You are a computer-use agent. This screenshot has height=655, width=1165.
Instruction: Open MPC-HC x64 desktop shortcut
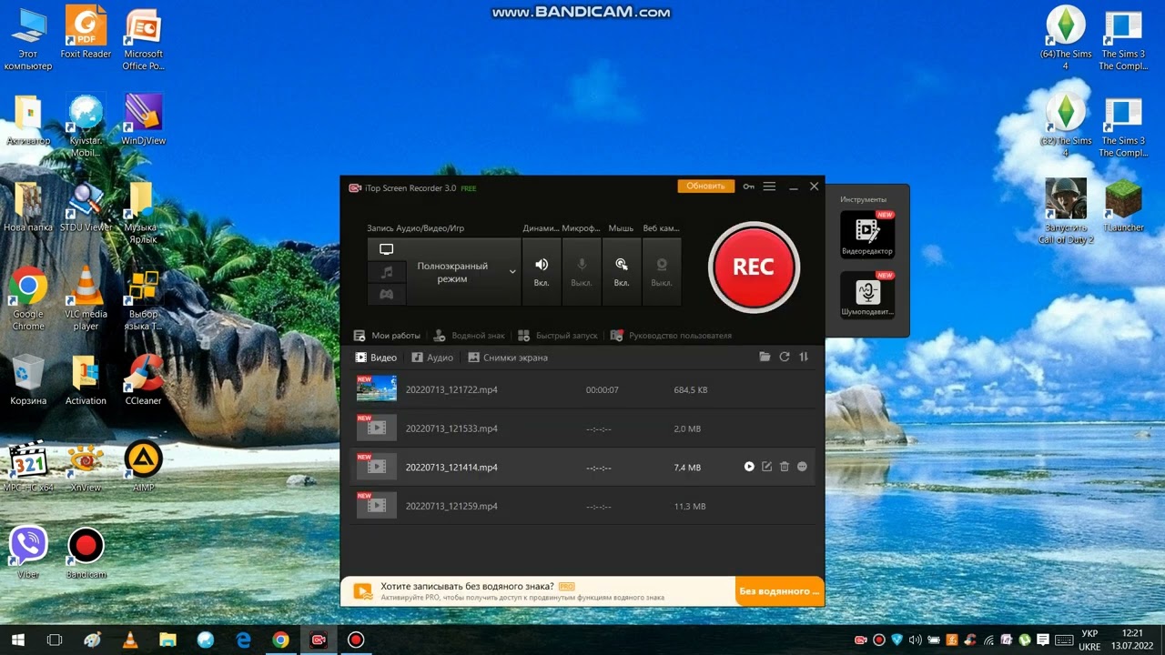28,467
